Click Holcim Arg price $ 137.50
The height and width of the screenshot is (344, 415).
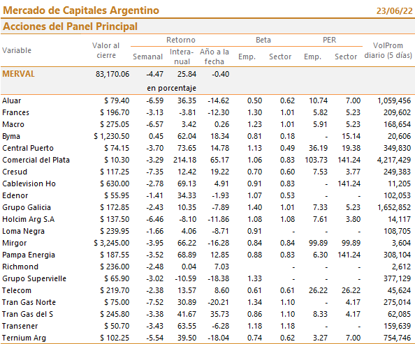pyautogui.click(x=115, y=219)
